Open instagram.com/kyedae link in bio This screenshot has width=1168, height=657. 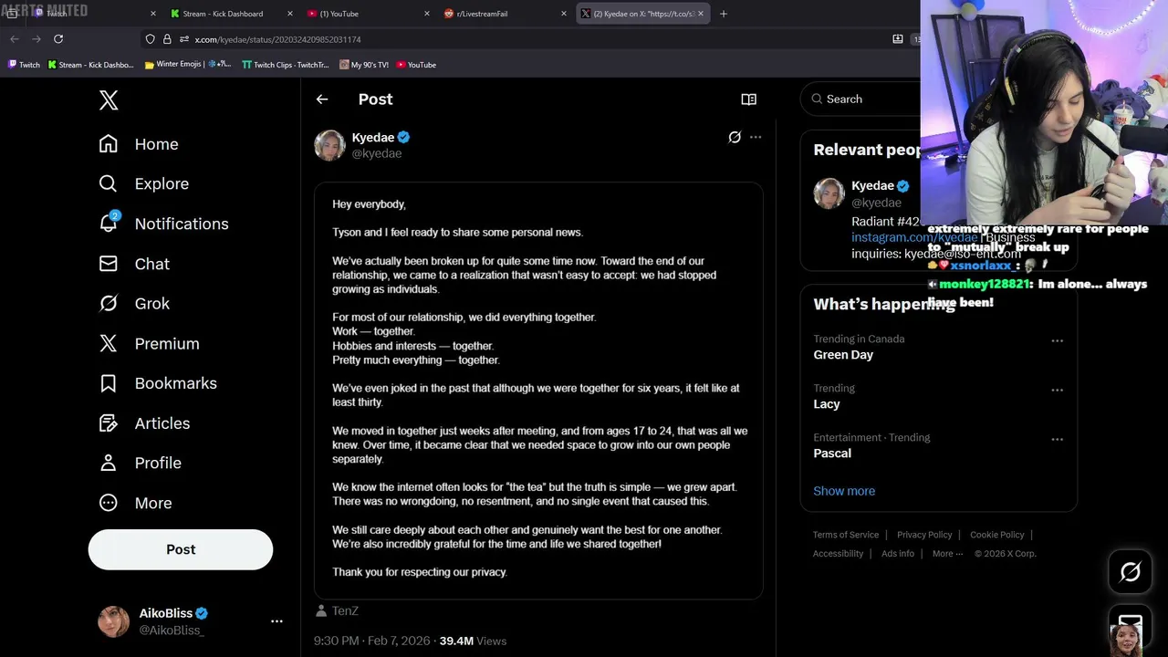click(914, 237)
